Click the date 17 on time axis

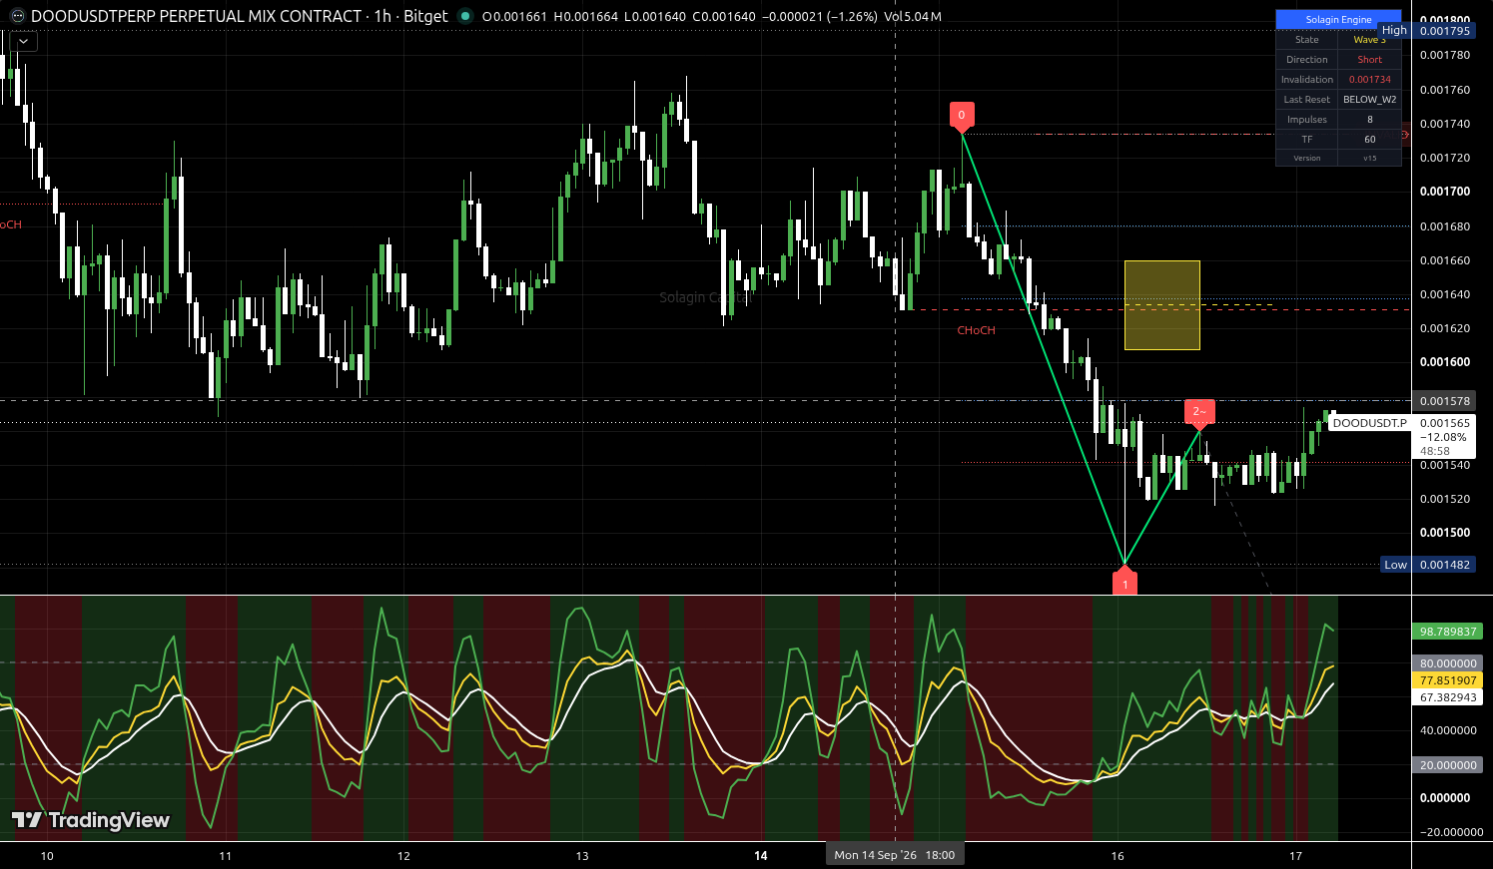click(x=1295, y=856)
